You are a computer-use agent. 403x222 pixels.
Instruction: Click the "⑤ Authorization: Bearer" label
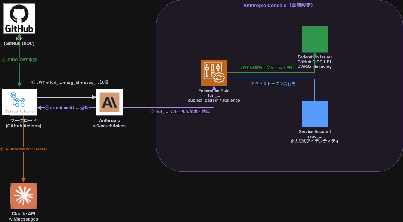coord(24,149)
